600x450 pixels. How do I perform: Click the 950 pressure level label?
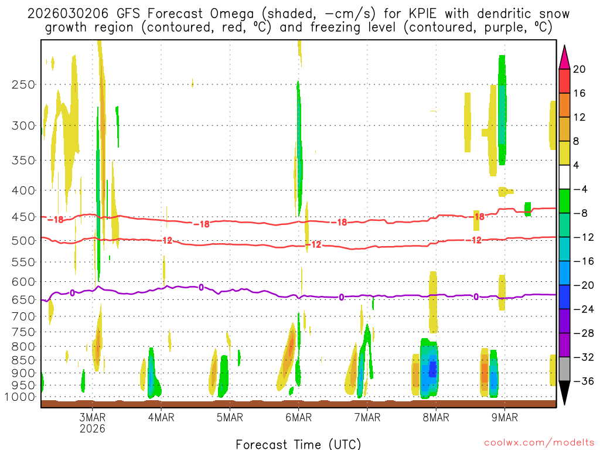23,386
